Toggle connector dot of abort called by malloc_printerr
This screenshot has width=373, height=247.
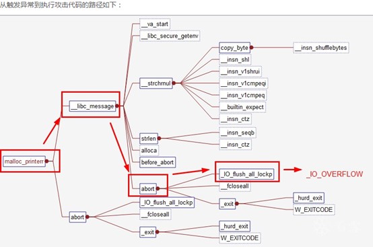[x=88, y=217]
